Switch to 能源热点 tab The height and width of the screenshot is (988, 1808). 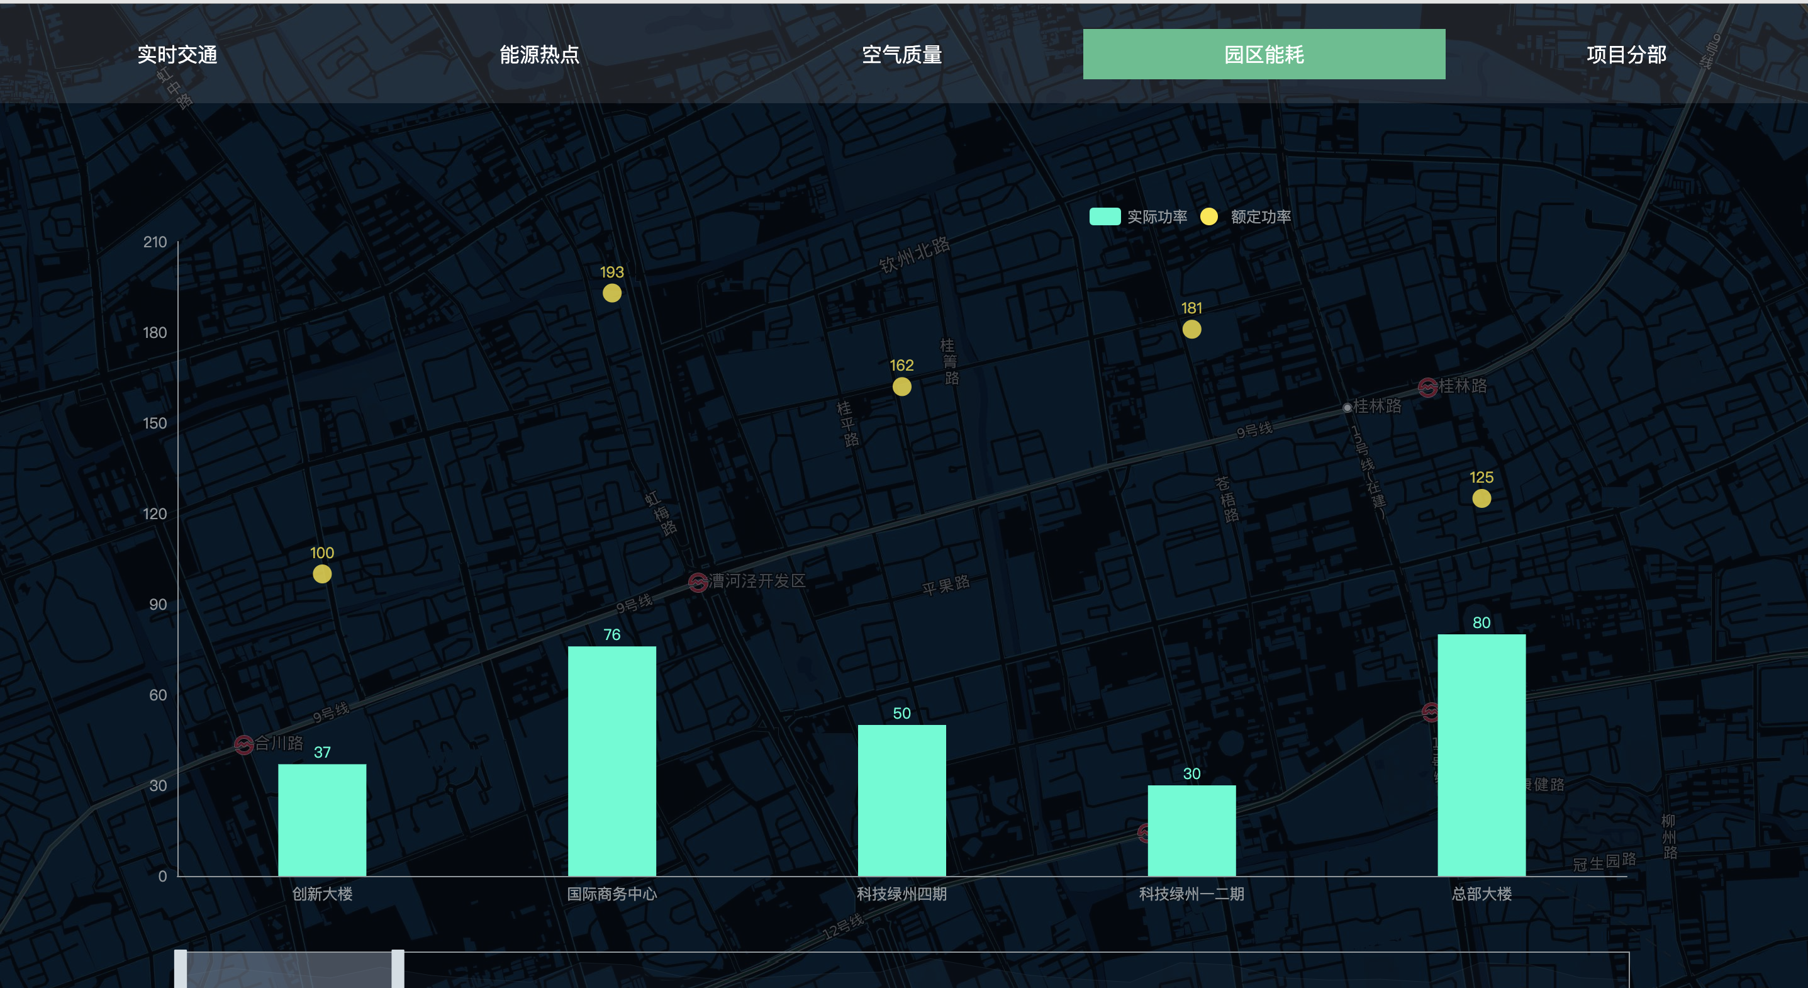click(x=539, y=54)
